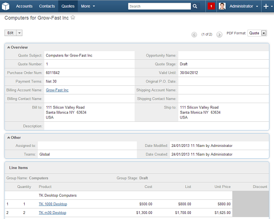274x219 pixels.
Task: Collapse the Other panel
Action: point(8,137)
